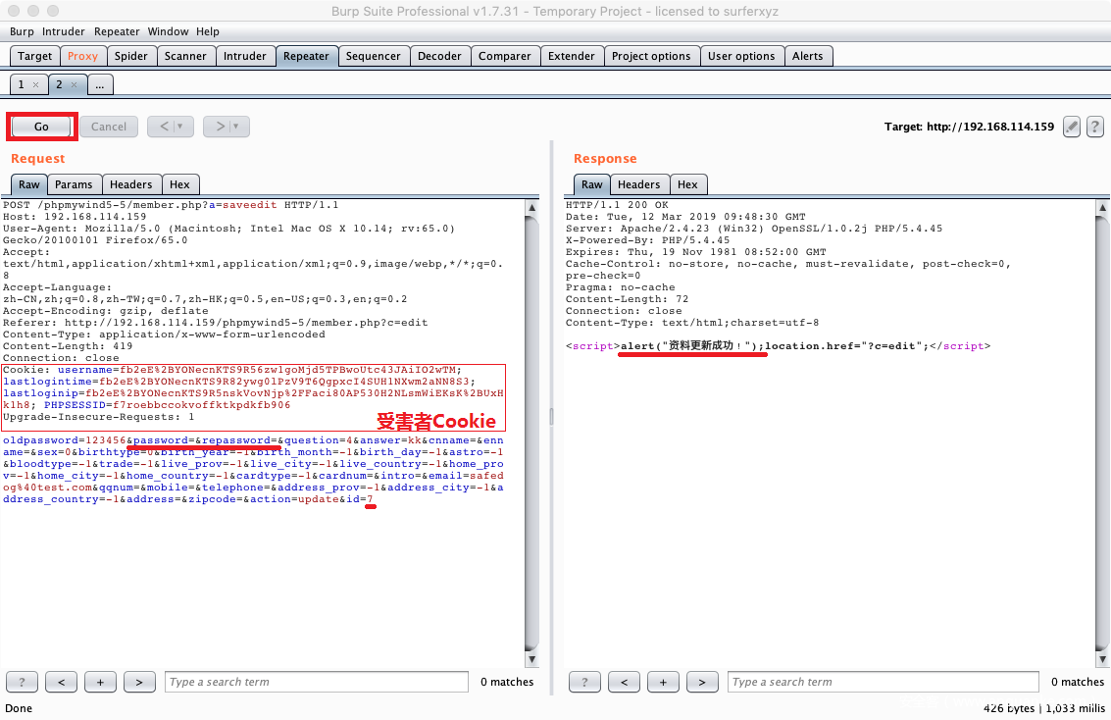Go back to the previous request in history

point(165,127)
